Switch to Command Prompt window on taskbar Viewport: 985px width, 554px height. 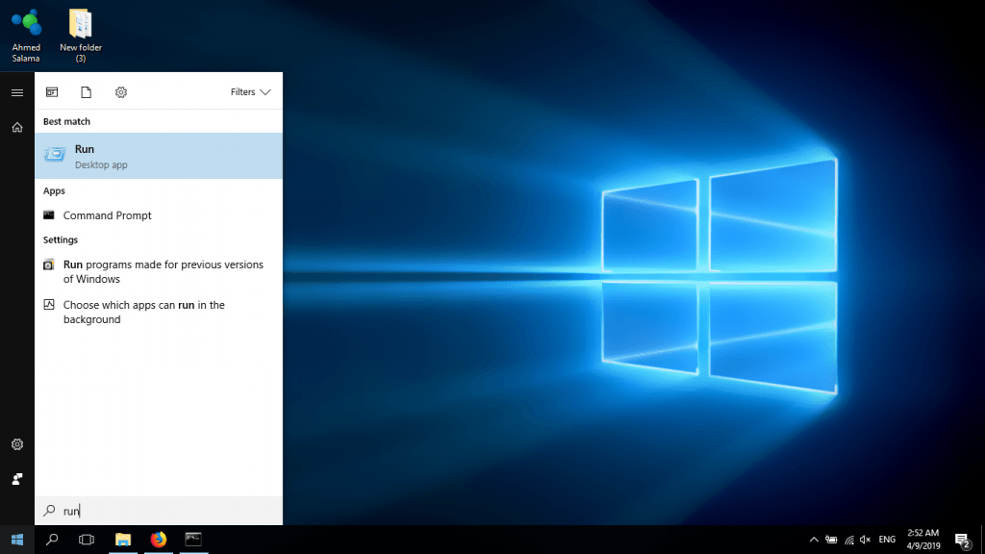[x=193, y=540]
